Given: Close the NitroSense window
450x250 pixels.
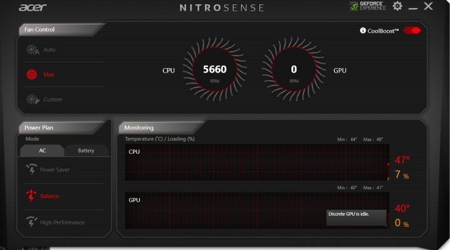Looking at the screenshot, I should pos(428,6).
